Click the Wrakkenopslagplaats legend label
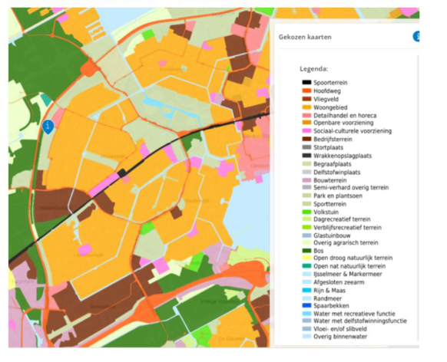Image resolution: width=447 pixels, height=362 pixels. pos(343,156)
